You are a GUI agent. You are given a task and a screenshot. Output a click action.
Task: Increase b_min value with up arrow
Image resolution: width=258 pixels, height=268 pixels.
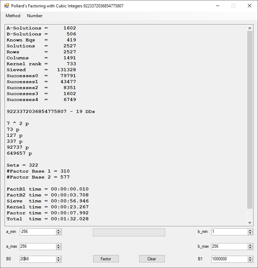click(250, 230)
